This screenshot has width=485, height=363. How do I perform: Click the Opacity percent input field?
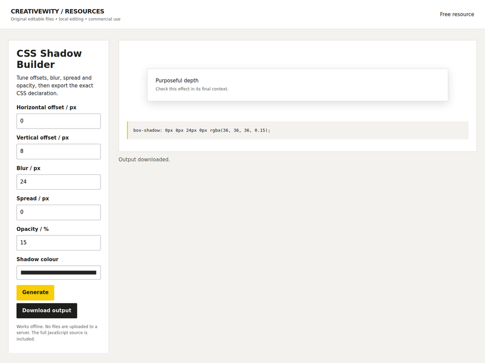tap(59, 243)
